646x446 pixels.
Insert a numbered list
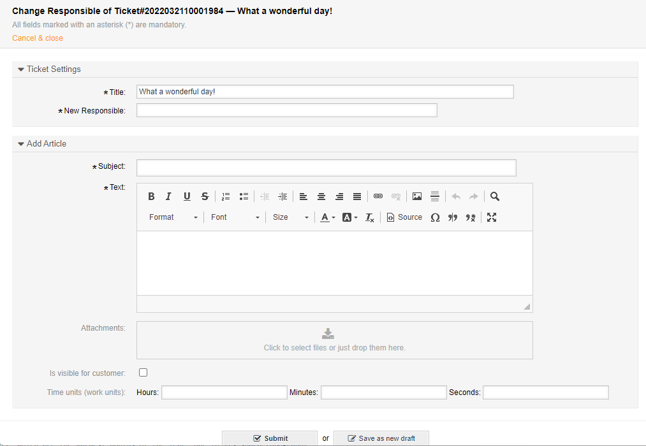226,196
